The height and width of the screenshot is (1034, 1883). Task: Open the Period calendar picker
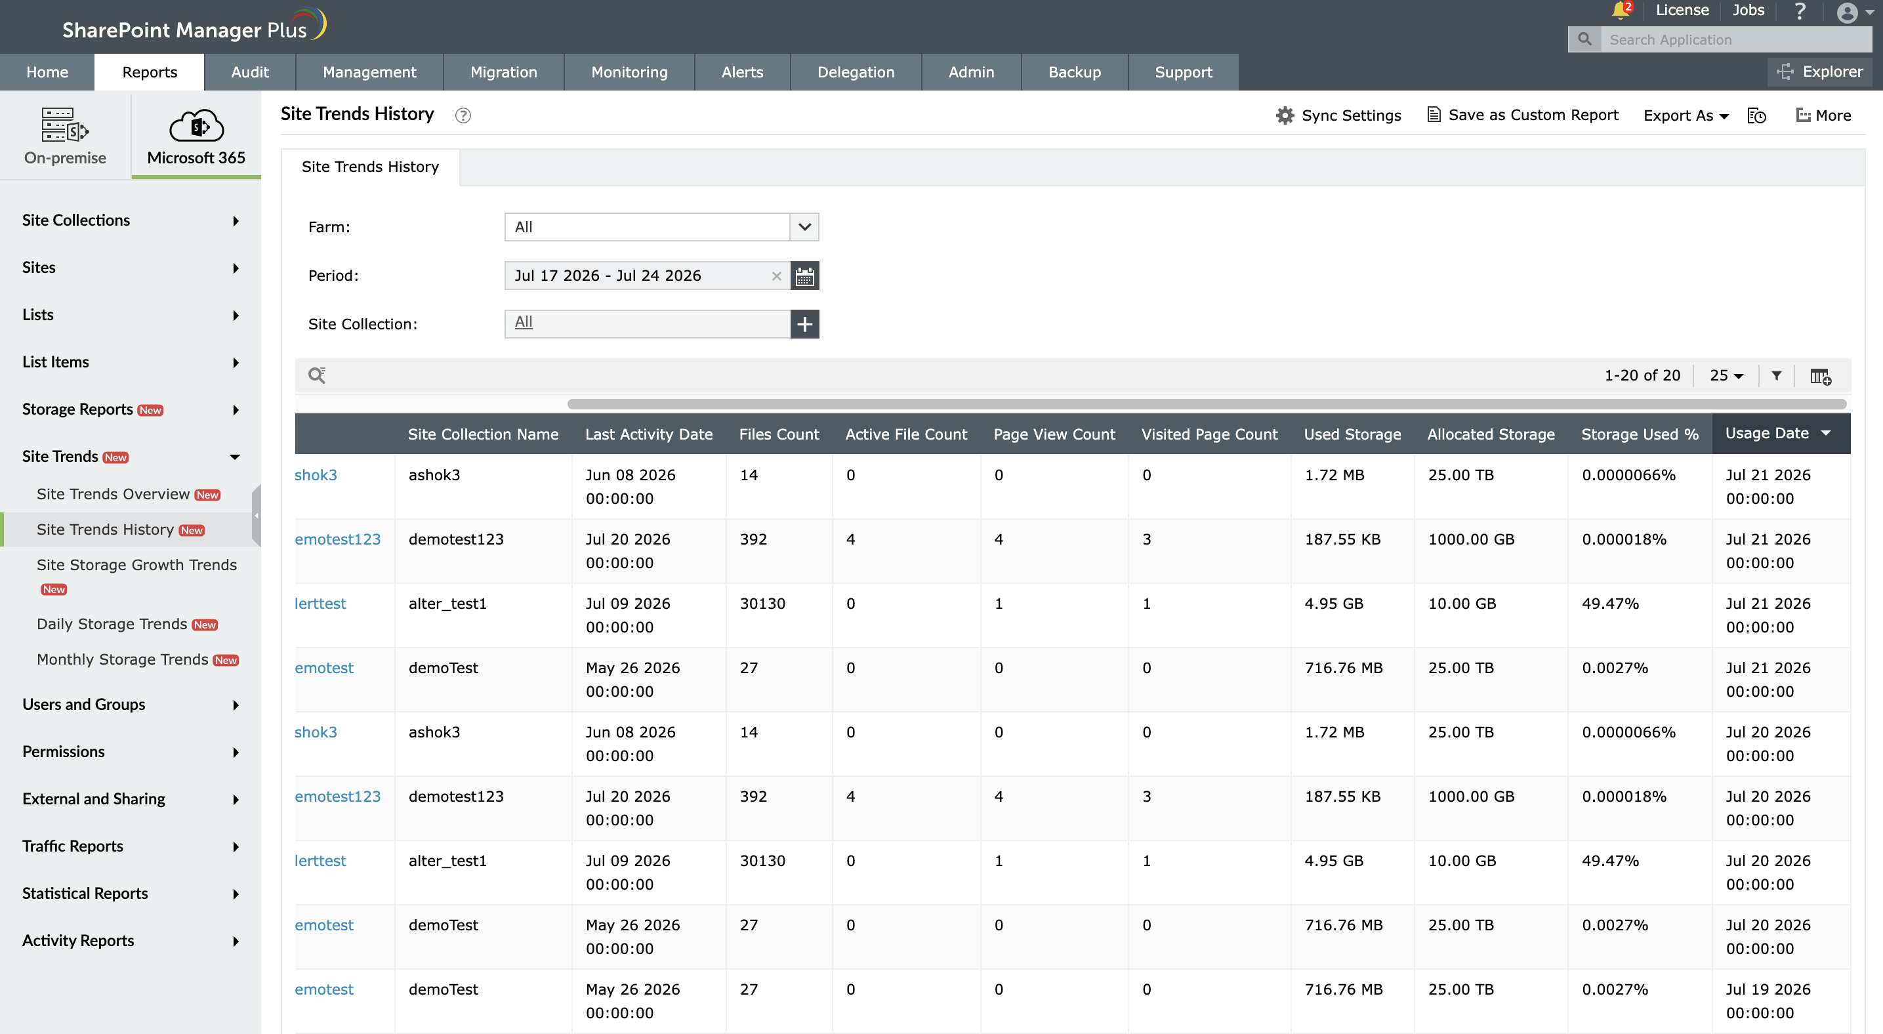pos(805,276)
